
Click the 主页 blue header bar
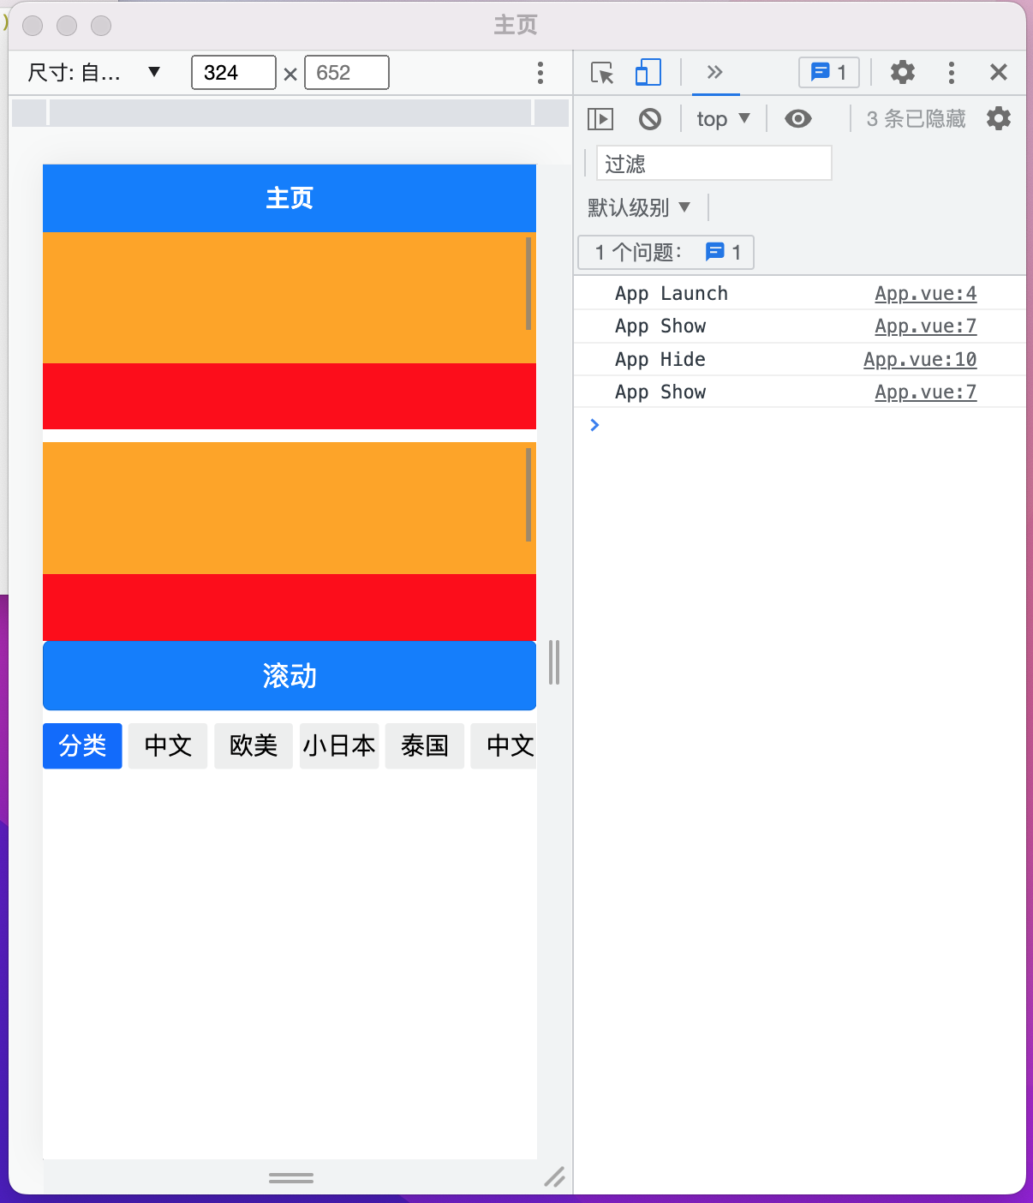[290, 198]
